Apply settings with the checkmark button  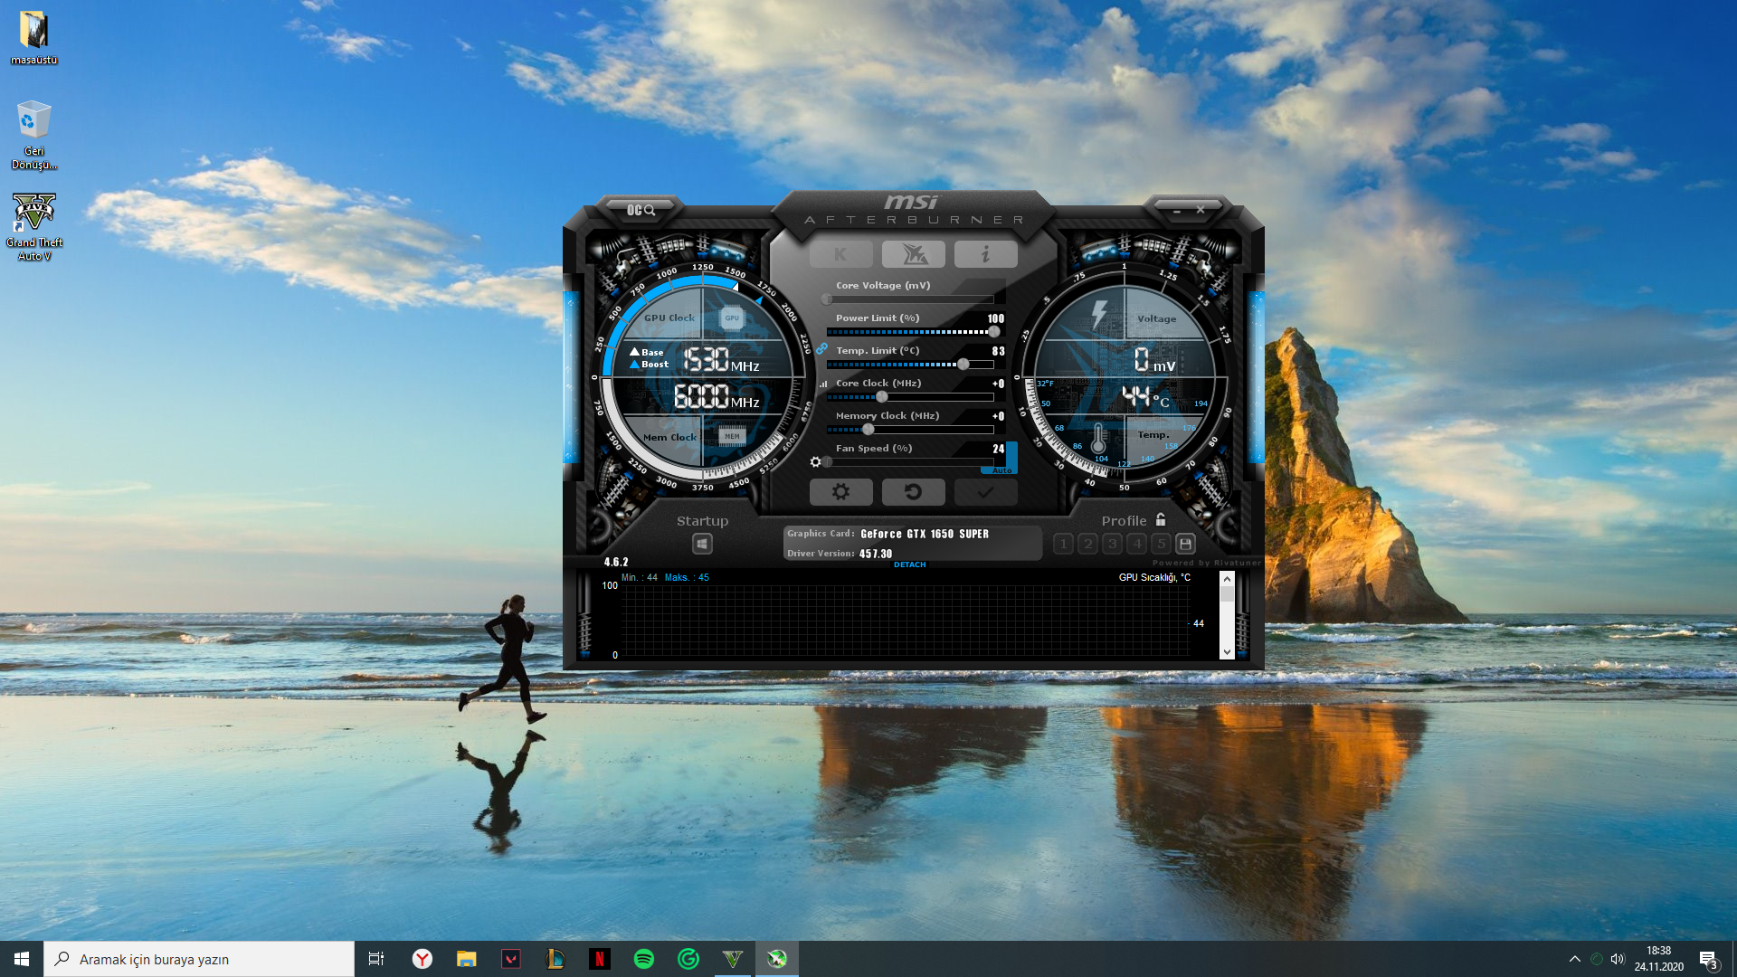coord(985,492)
